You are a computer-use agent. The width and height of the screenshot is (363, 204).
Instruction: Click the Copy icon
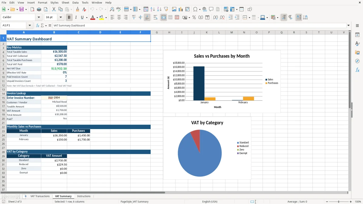(60, 9)
